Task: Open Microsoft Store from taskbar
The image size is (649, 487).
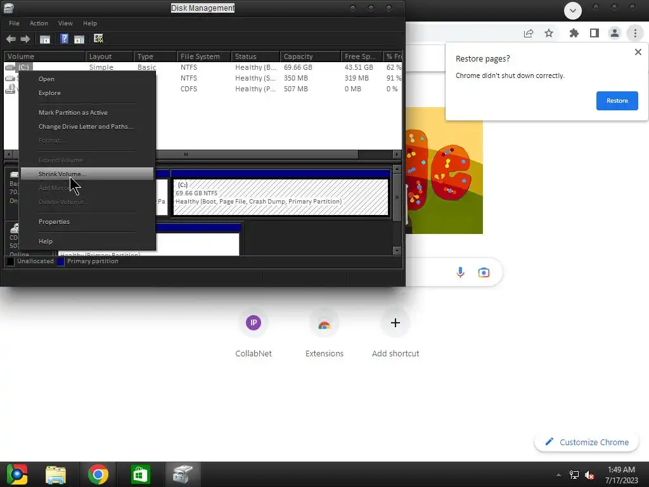Action: (x=140, y=474)
